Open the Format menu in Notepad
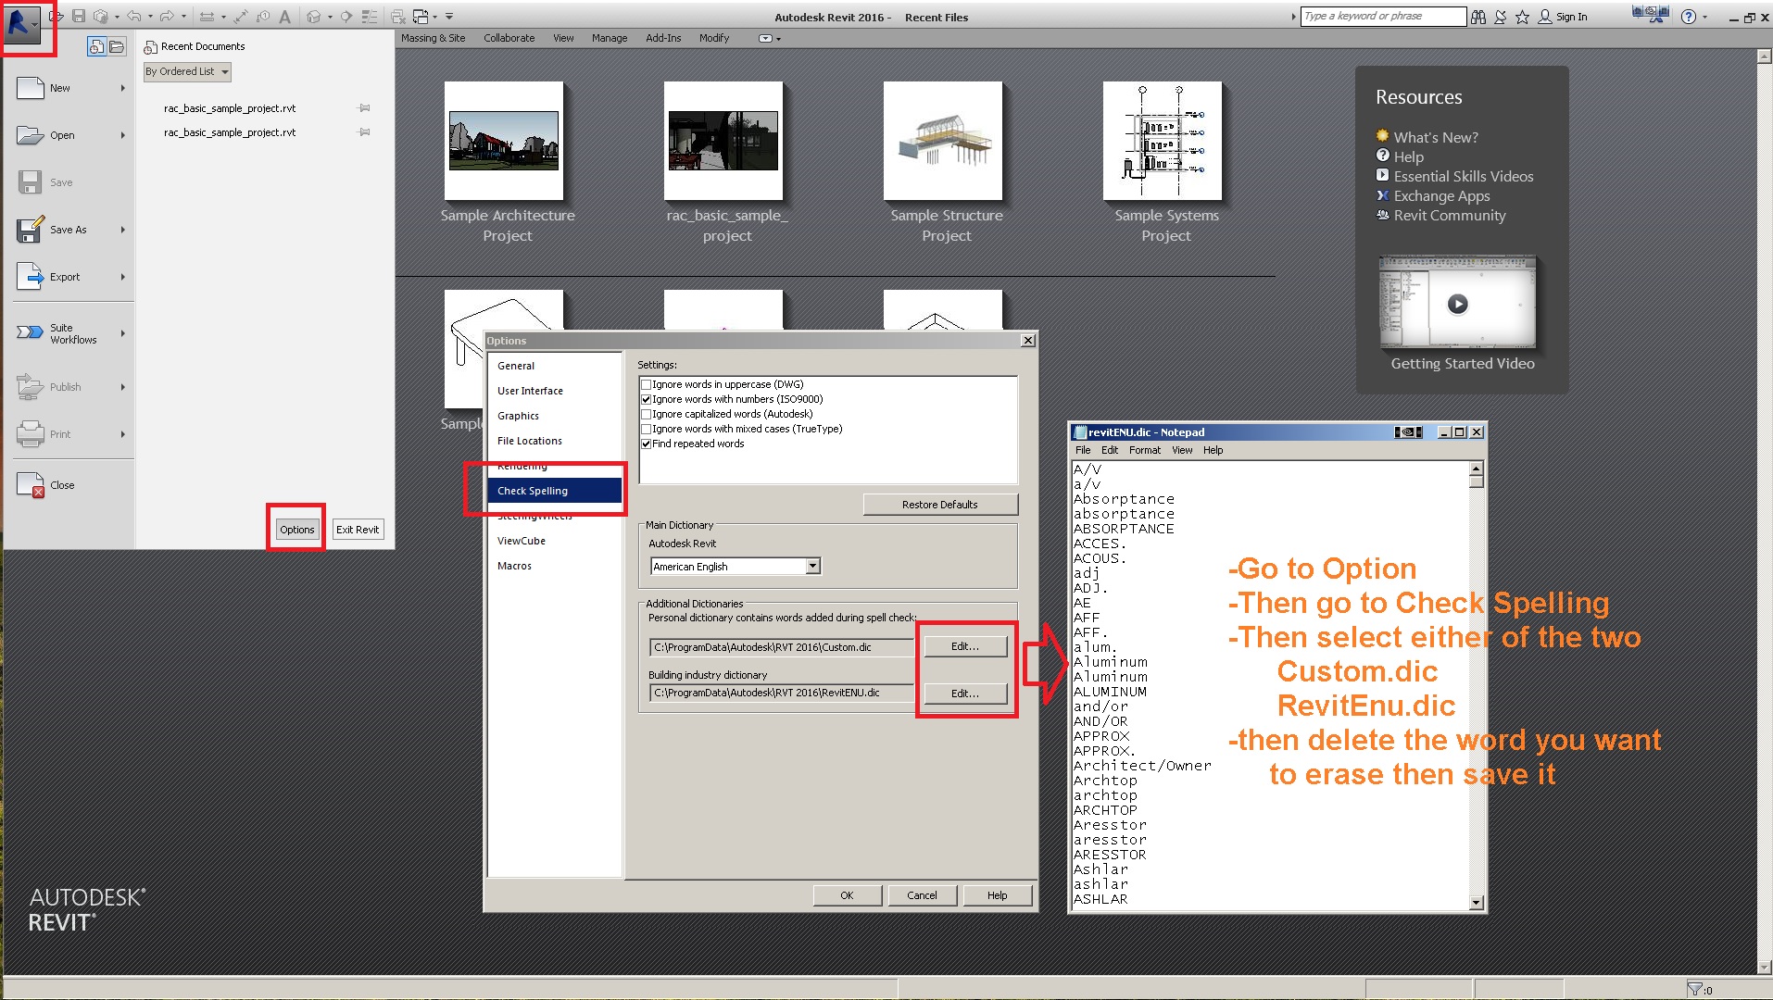1773x1000 pixels. 1145,450
